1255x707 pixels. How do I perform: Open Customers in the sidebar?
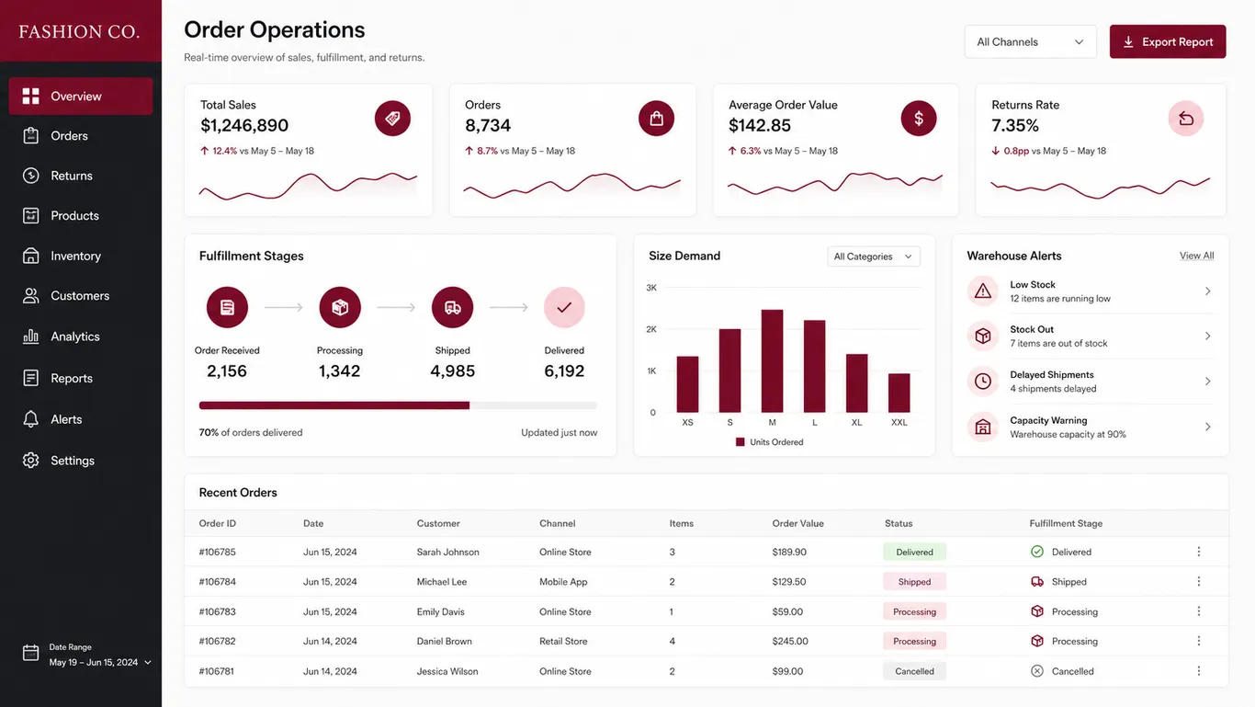point(81,296)
